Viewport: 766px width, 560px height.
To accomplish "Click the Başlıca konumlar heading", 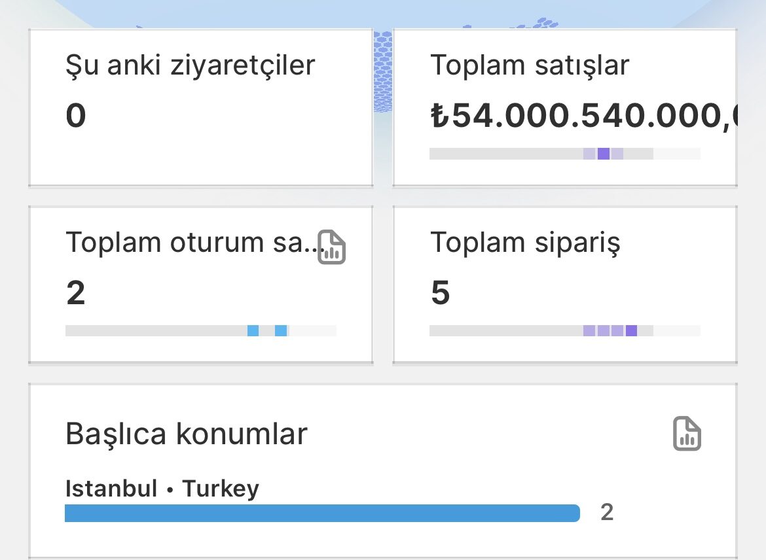I will [x=187, y=434].
